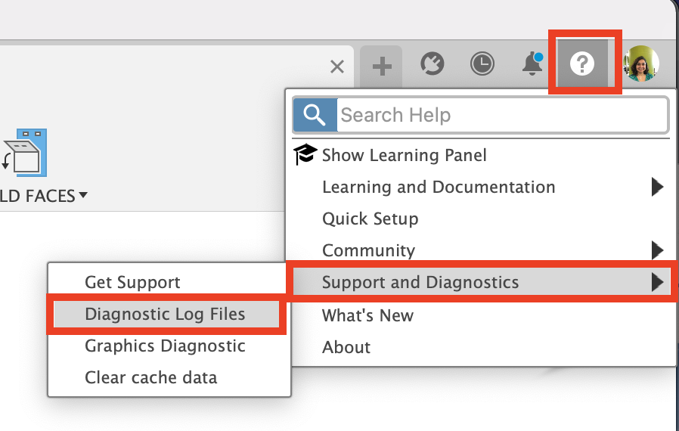This screenshot has height=431, width=679.
Task: Close the current document tab
Action: (x=337, y=67)
